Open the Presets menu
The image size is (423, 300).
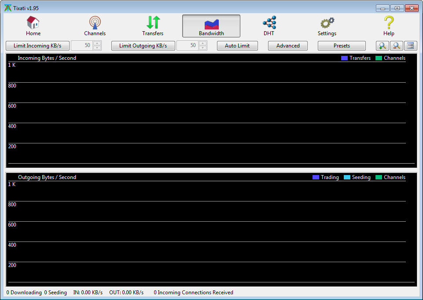(x=342, y=46)
